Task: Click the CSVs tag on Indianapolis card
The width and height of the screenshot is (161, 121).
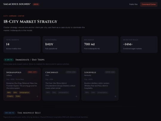Action: click(15, 93)
